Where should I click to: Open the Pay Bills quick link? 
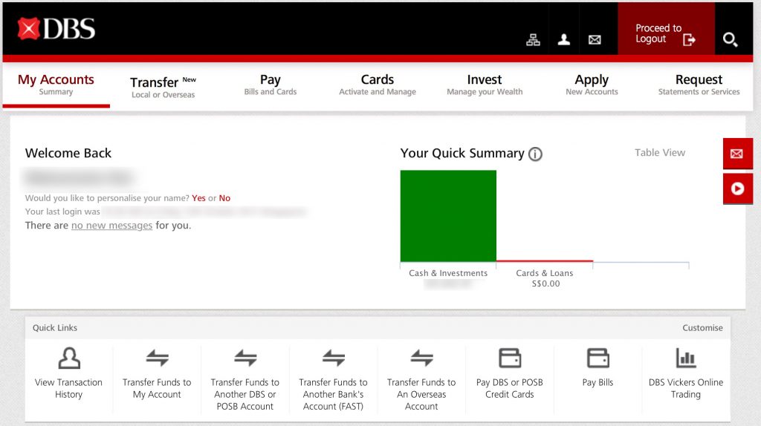click(598, 368)
